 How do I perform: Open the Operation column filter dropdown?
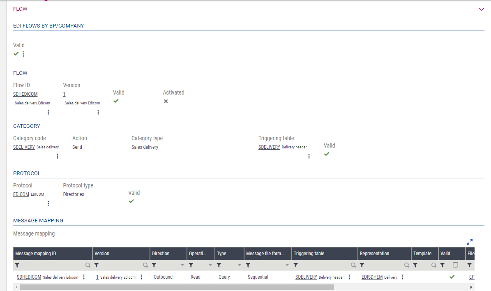(210, 266)
